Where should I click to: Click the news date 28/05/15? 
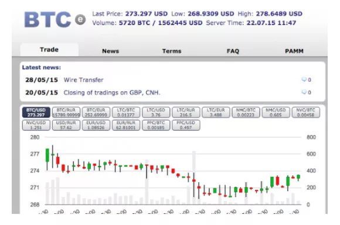click(x=42, y=80)
